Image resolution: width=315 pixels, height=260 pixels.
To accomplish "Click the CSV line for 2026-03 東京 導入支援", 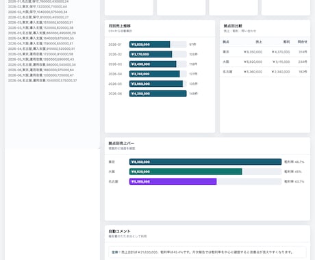I will point(40,23).
